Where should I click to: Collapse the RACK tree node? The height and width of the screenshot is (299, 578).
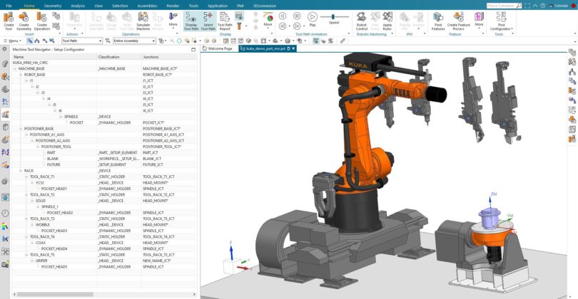(x=21, y=171)
